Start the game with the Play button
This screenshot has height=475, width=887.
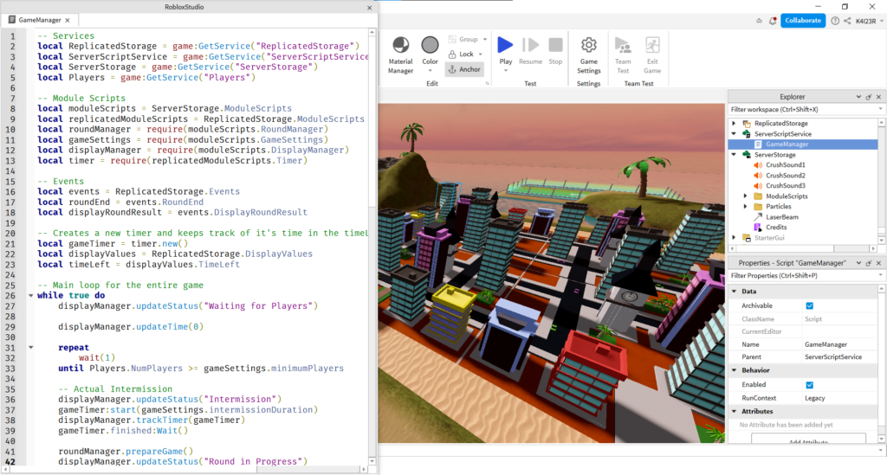(505, 45)
